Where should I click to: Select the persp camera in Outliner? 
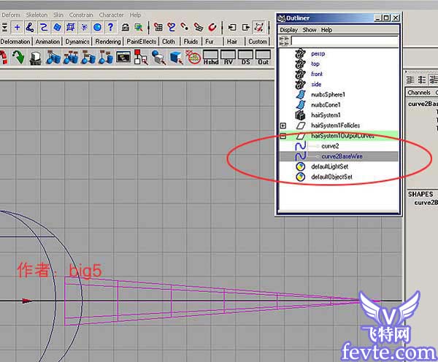[318, 53]
